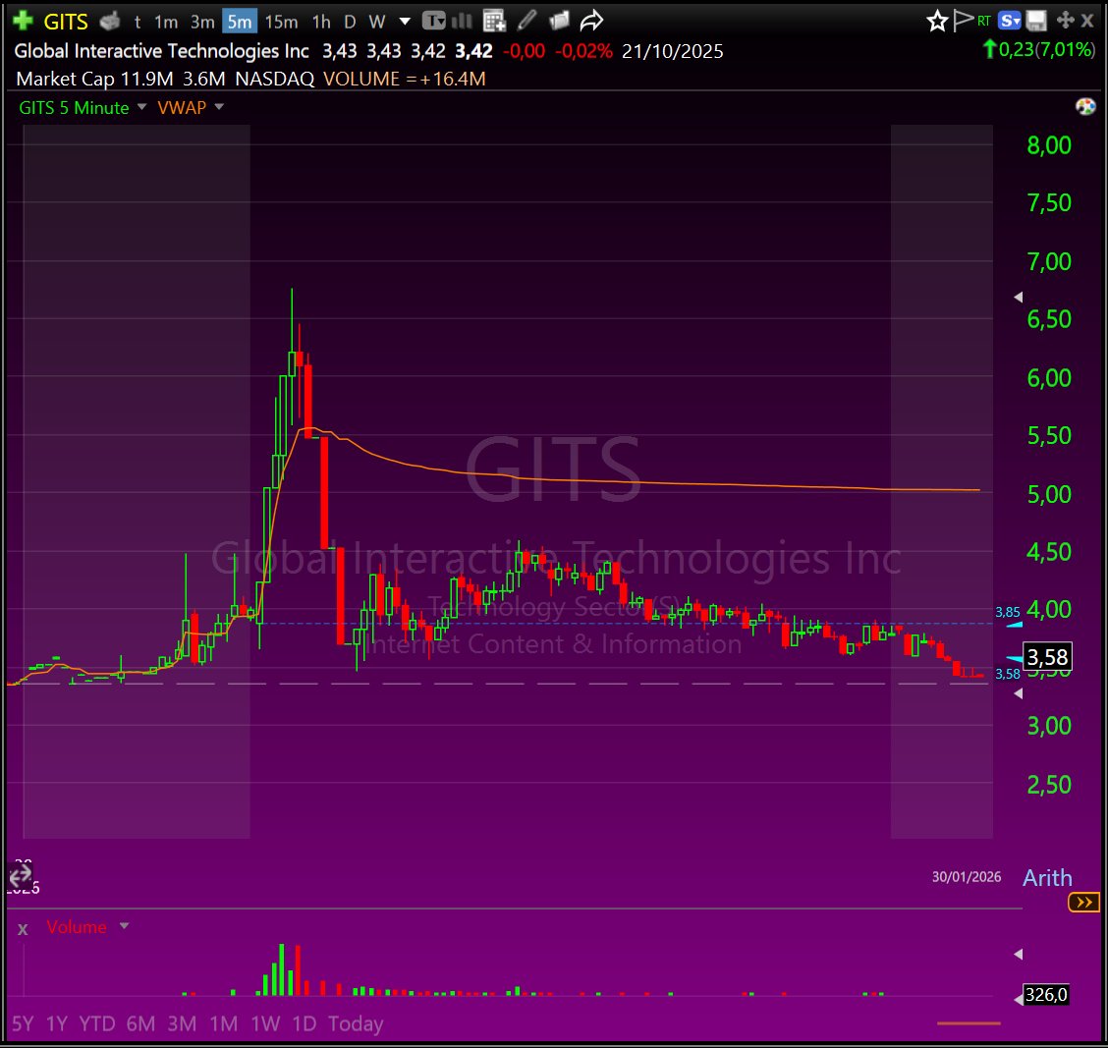The image size is (1108, 1048).
Task: Expand the VWAP indicator dropdown arrow
Action: [219, 107]
